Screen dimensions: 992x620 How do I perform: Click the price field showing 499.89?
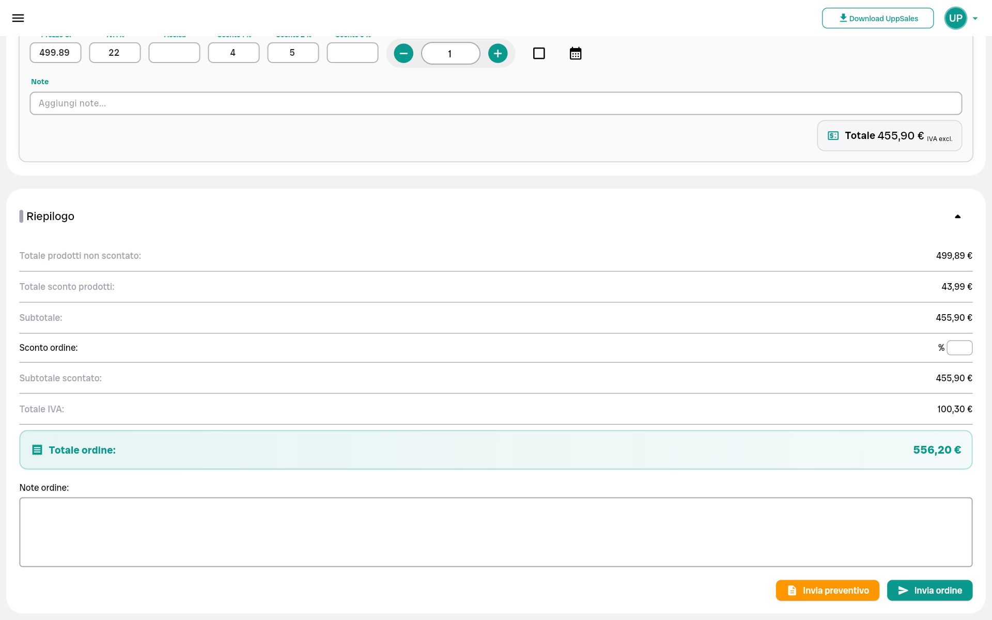pyautogui.click(x=55, y=53)
